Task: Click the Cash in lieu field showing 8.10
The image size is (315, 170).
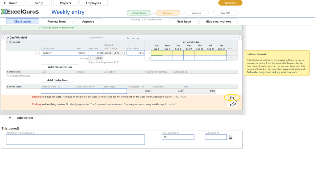Action: pyautogui.click(x=136, y=53)
